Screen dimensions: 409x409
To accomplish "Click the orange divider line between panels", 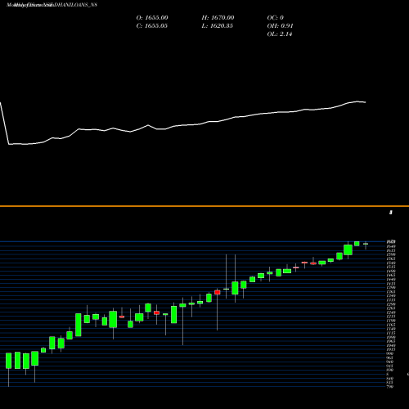I will pos(204,206).
